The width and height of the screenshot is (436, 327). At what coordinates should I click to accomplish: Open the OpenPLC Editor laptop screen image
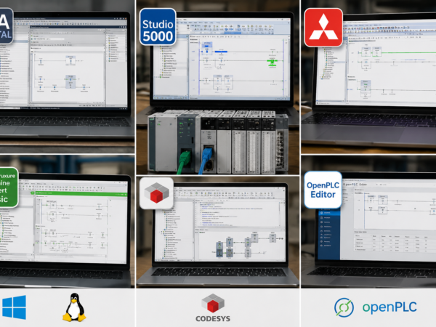point(377,219)
